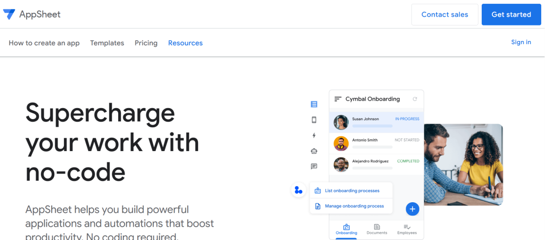Click Antonio Smith's progress bar
Viewport: 545px width, 240px height.
tap(372, 147)
